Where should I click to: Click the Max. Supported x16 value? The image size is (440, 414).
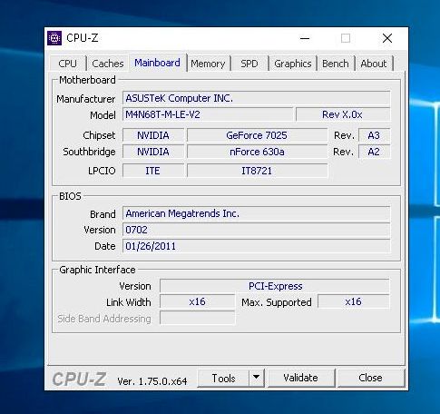[354, 301]
